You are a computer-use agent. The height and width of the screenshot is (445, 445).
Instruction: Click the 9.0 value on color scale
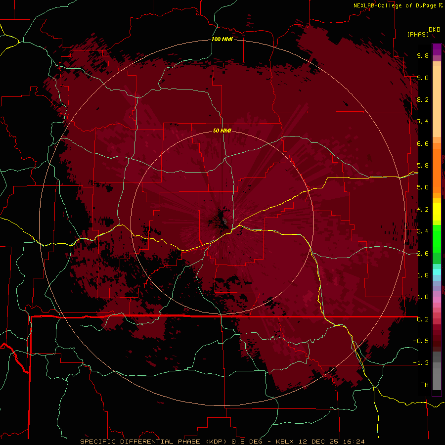coord(423,78)
